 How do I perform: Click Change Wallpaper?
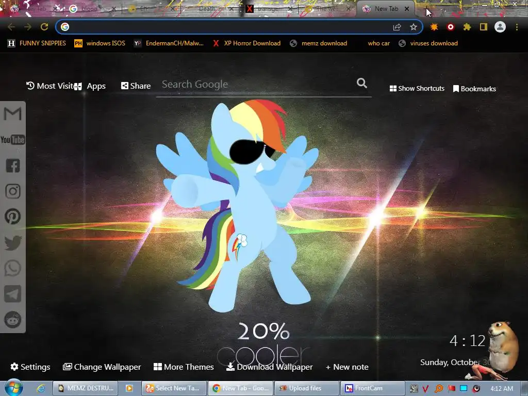click(102, 367)
